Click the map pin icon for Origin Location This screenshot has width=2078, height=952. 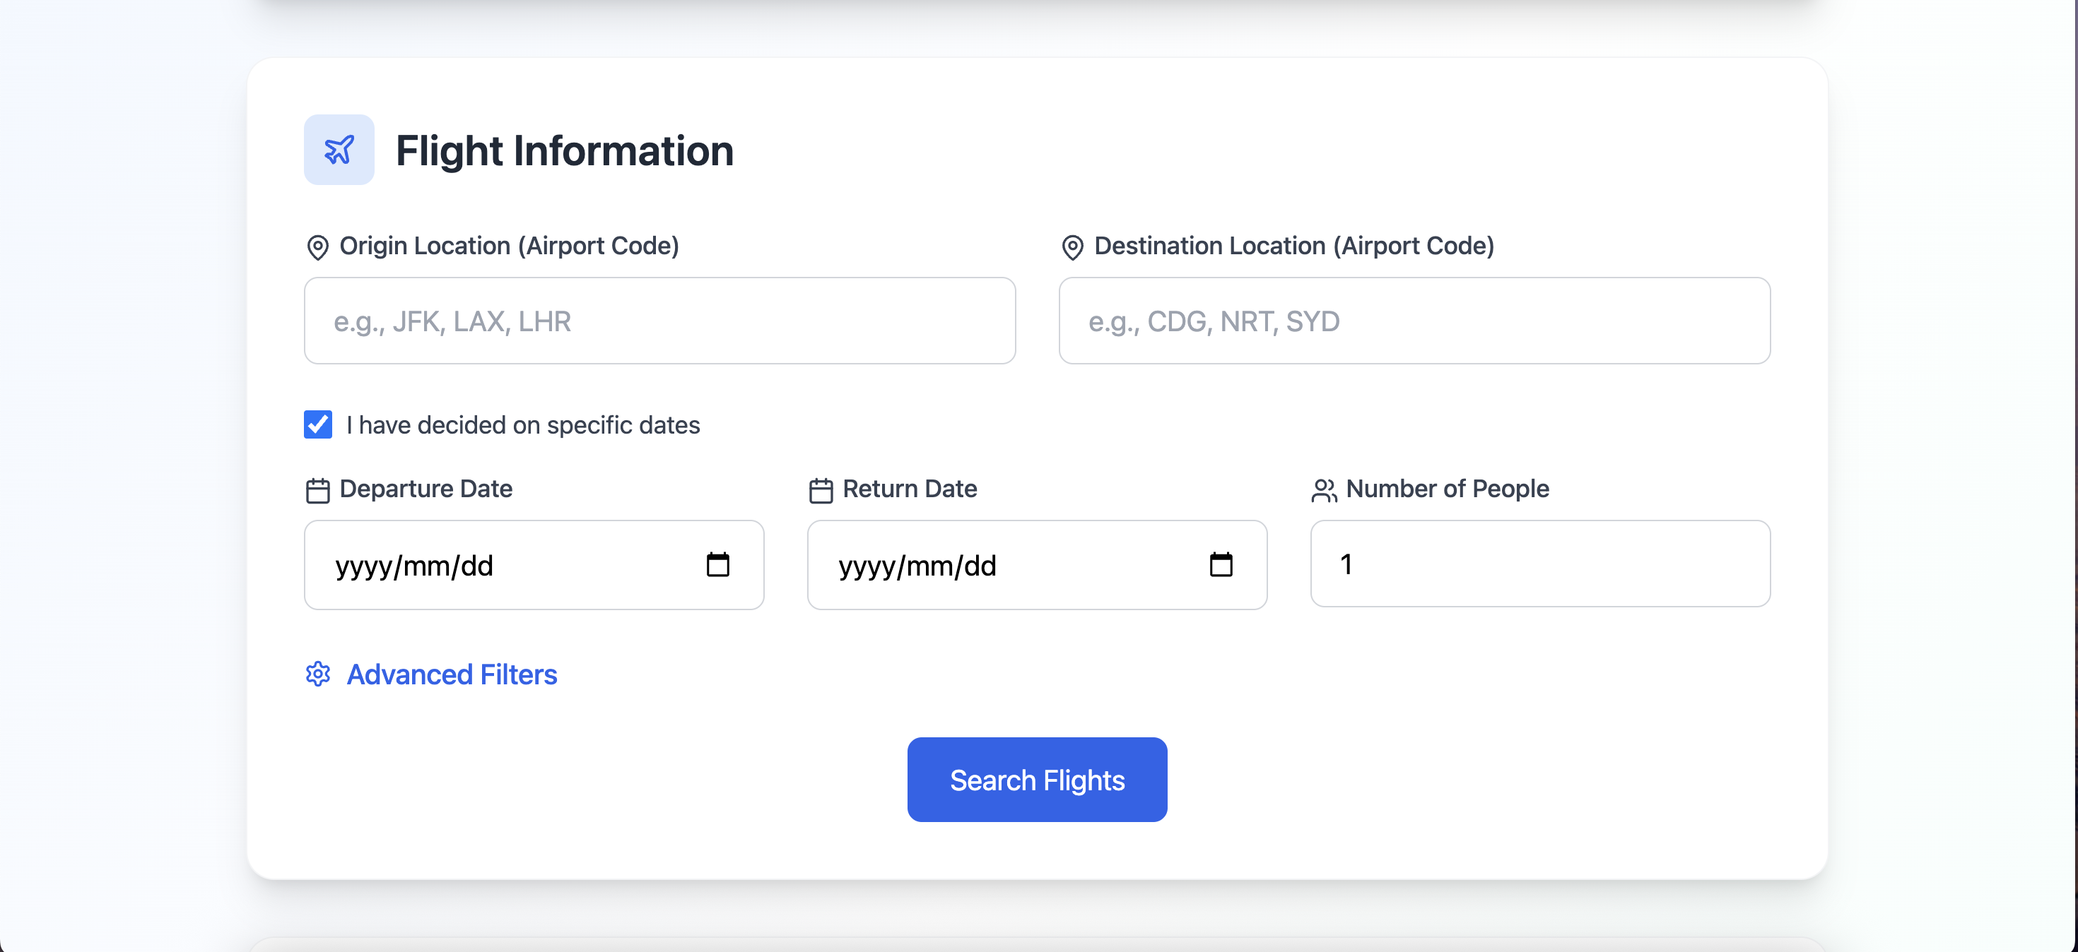[x=318, y=246]
